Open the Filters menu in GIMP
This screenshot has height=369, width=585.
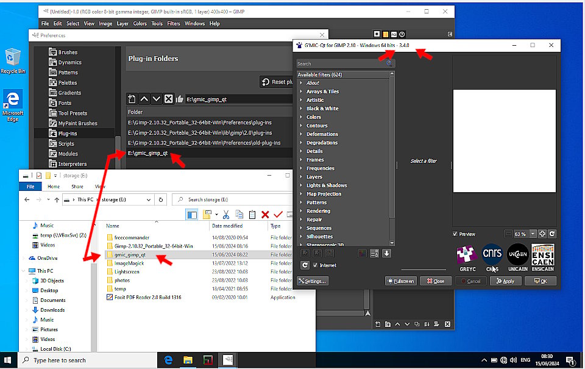[174, 24]
